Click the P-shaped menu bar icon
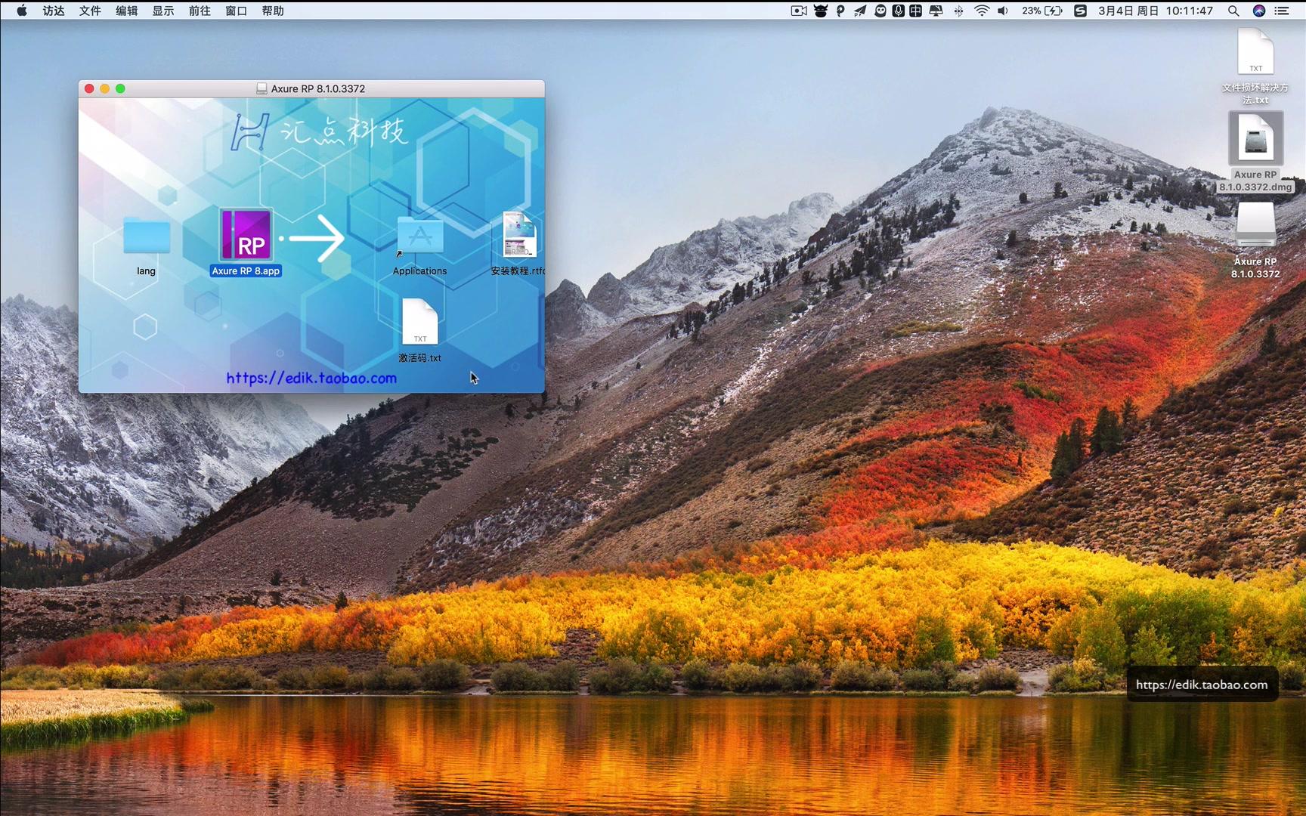Image resolution: width=1306 pixels, height=816 pixels. [840, 11]
